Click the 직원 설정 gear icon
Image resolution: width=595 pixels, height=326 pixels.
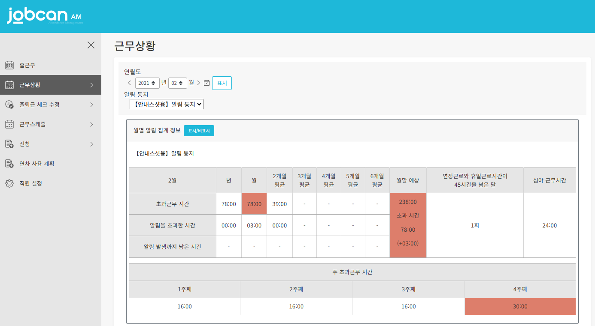pyautogui.click(x=9, y=183)
